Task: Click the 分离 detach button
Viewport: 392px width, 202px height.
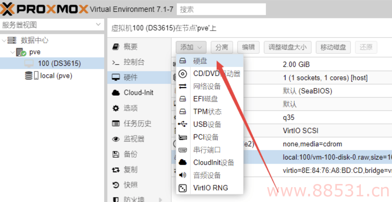Action: pos(222,47)
